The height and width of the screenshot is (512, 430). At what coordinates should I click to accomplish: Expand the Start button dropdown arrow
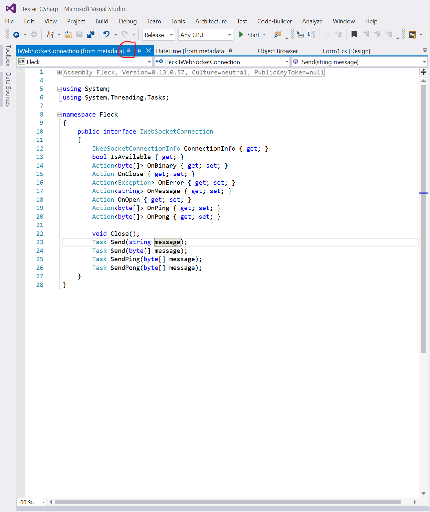coord(264,35)
